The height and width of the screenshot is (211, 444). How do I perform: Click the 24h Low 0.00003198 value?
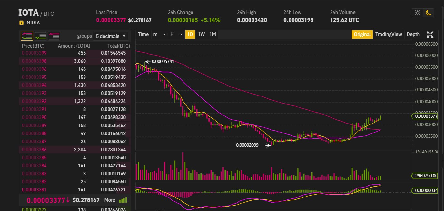pyautogui.click(x=299, y=20)
